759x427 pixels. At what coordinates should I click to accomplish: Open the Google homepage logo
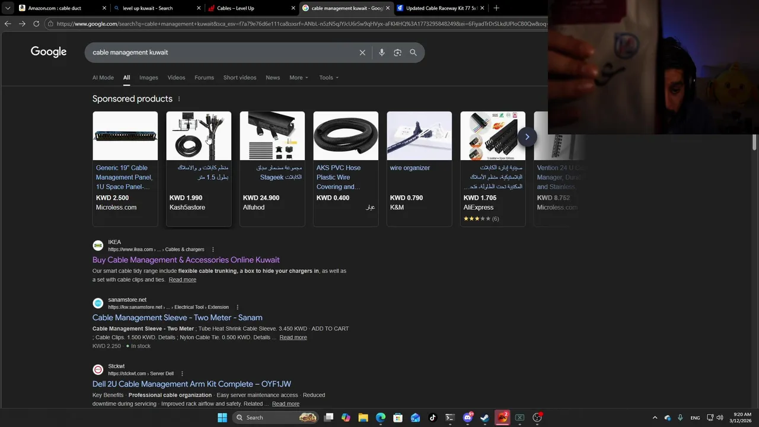coord(49,52)
